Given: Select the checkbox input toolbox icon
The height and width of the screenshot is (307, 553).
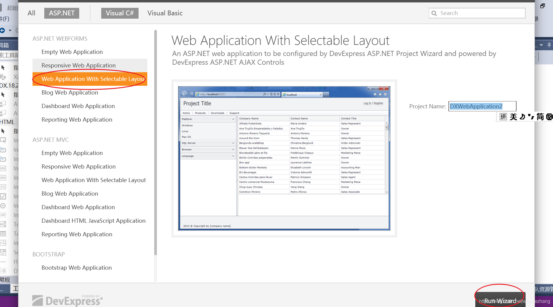Looking at the screenshot, I should pyautogui.click(x=3, y=196).
